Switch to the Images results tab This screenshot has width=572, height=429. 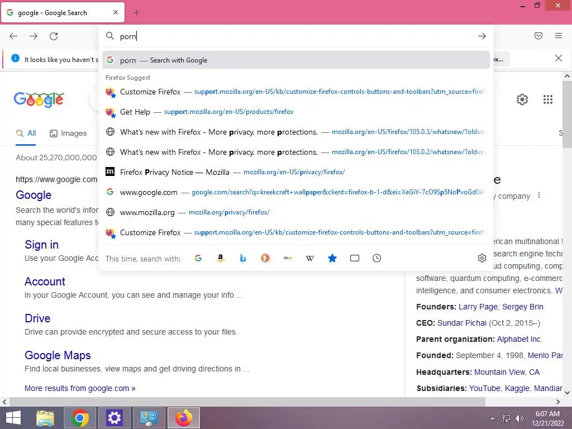[68, 133]
